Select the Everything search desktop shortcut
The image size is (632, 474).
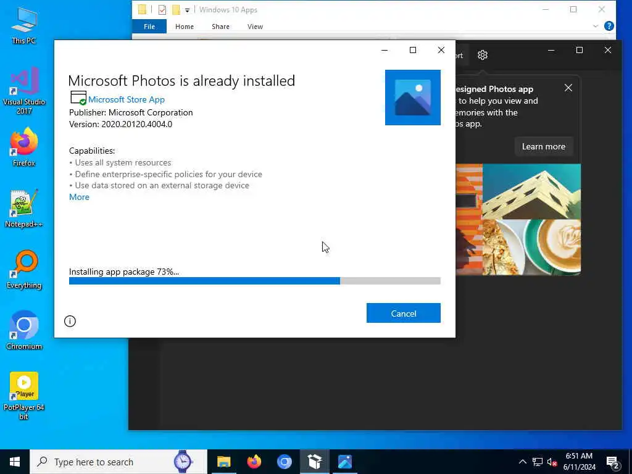click(24, 270)
